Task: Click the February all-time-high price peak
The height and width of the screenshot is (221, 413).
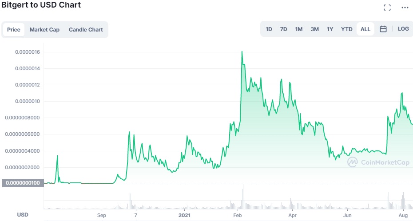Action: 242,51
